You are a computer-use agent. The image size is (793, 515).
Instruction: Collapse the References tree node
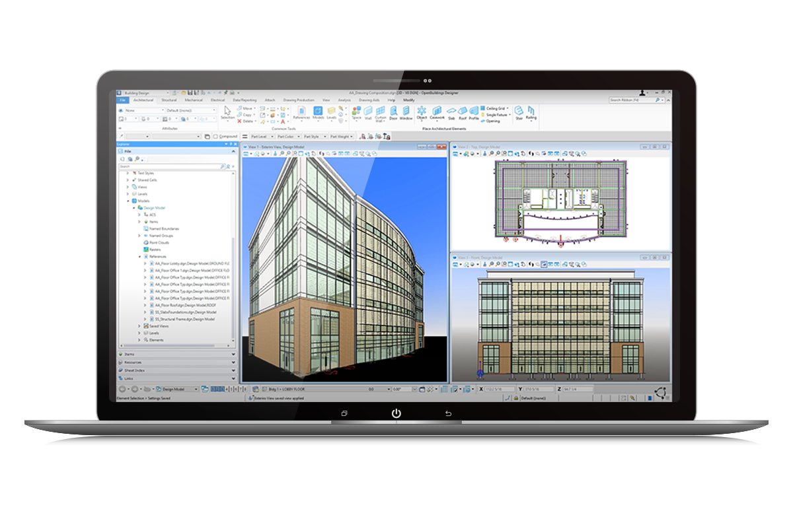140,257
